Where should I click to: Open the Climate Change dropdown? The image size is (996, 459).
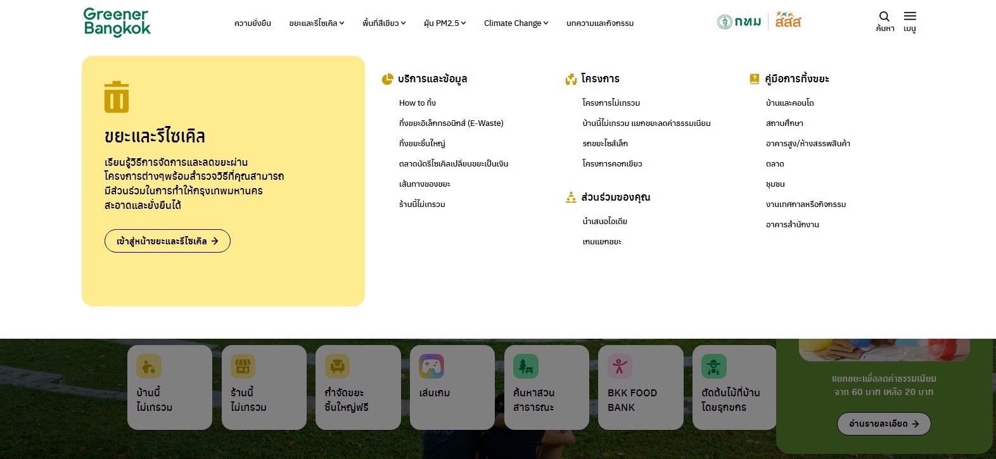pyautogui.click(x=516, y=23)
